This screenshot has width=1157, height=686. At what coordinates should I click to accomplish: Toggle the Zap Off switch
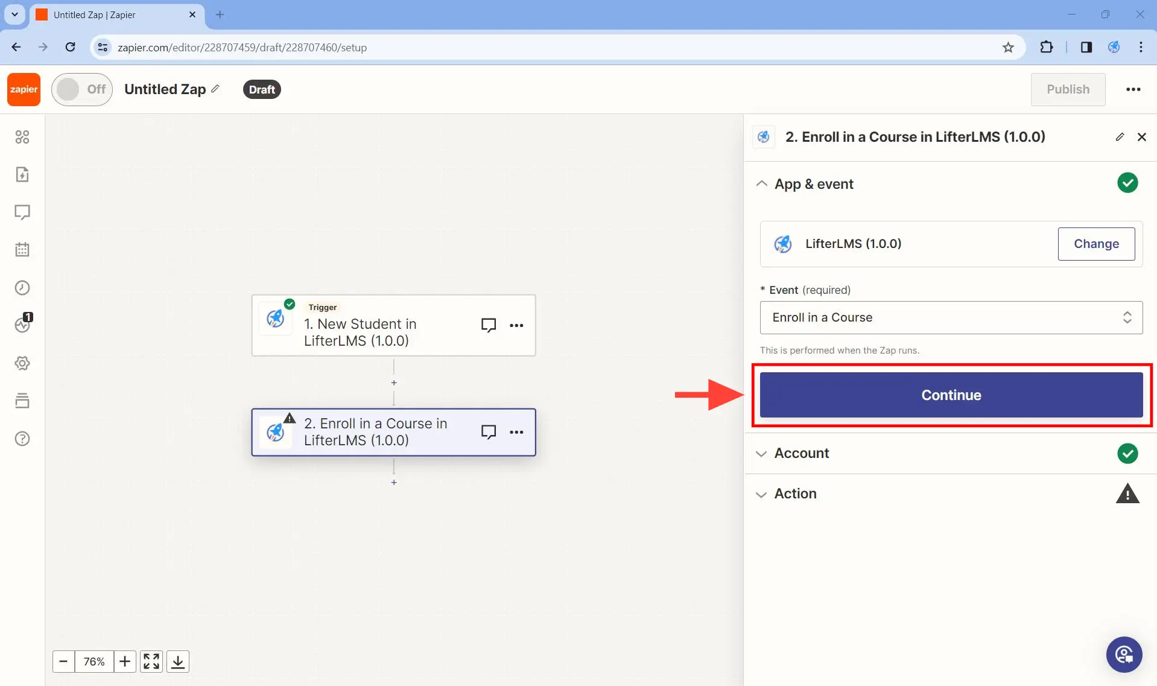pyautogui.click(x=81, y=89)
